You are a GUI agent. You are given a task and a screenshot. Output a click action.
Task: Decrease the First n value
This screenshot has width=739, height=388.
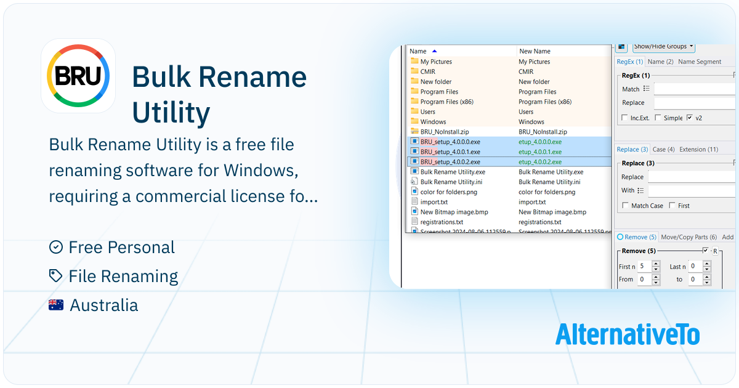click(656, 269)
